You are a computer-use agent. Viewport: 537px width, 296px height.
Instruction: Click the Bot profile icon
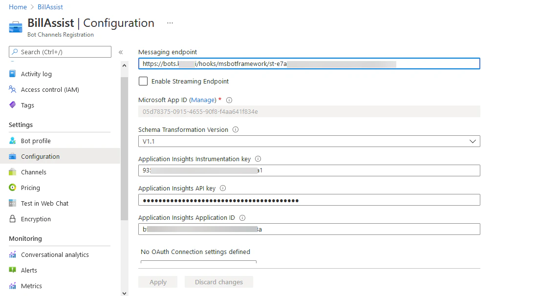point(12,141)
